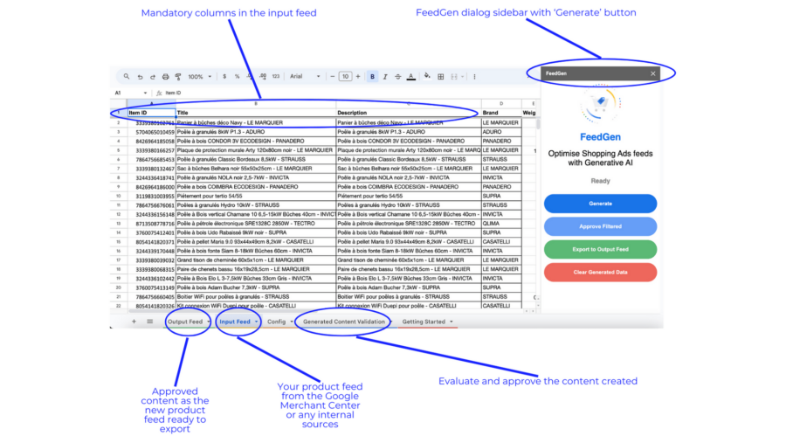
Task: Open the Generated Content Validation tab
Action: pyautogui.click(x=343, y=322)
